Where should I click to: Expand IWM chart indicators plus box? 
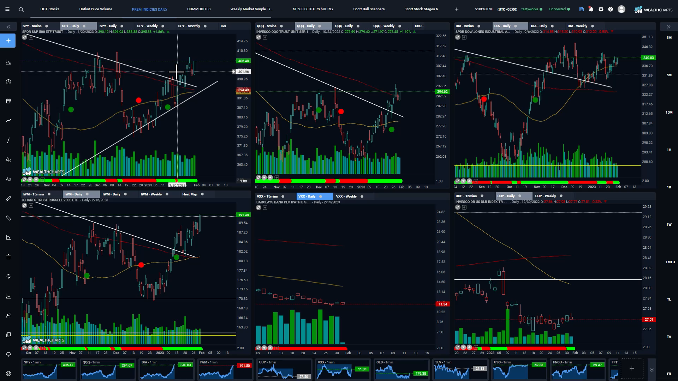pyautogui.click(x=31, y=206)
